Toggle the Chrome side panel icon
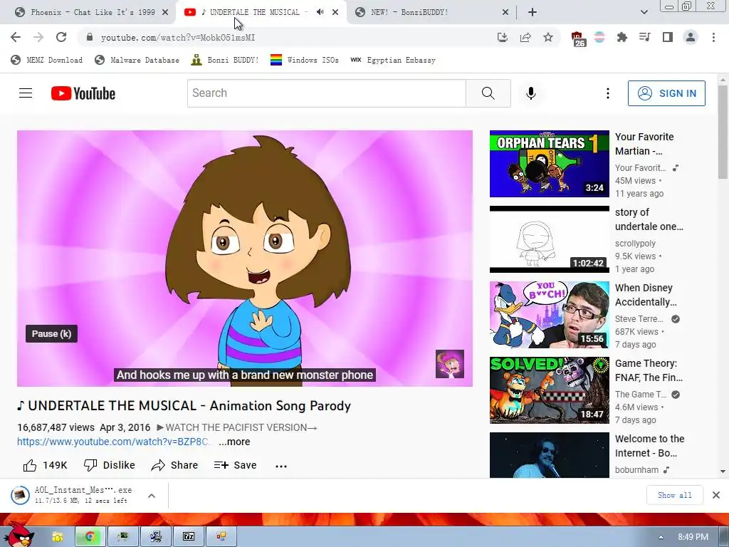This screenshot has width=729, height=547. [668, 37]
